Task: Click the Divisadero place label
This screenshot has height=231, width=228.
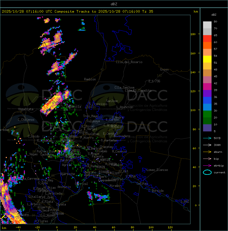Action: 122,136
